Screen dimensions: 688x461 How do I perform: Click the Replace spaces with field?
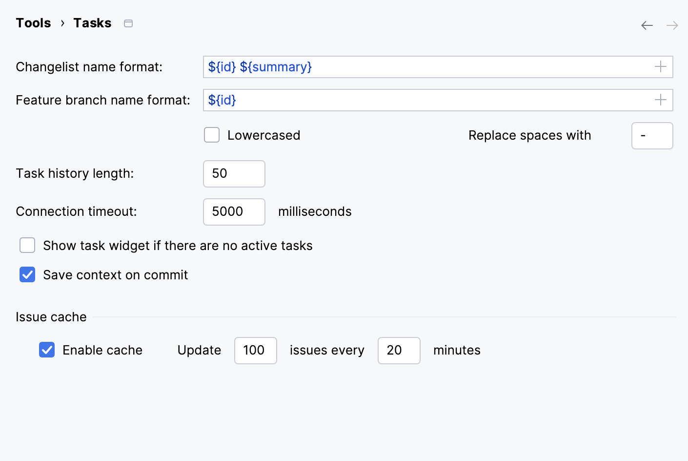click(x=652, y=136)
